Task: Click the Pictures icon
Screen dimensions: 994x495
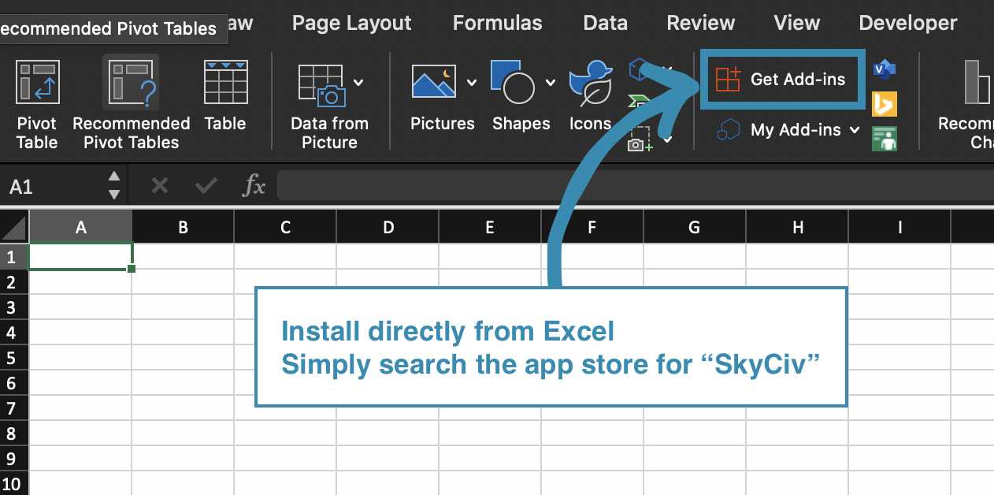Action: click(x=435, y=82)
